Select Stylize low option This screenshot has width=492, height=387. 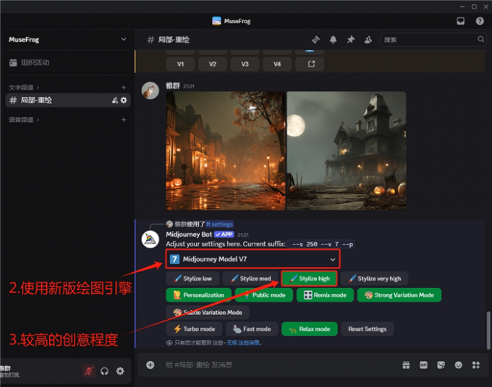(193, 279)
